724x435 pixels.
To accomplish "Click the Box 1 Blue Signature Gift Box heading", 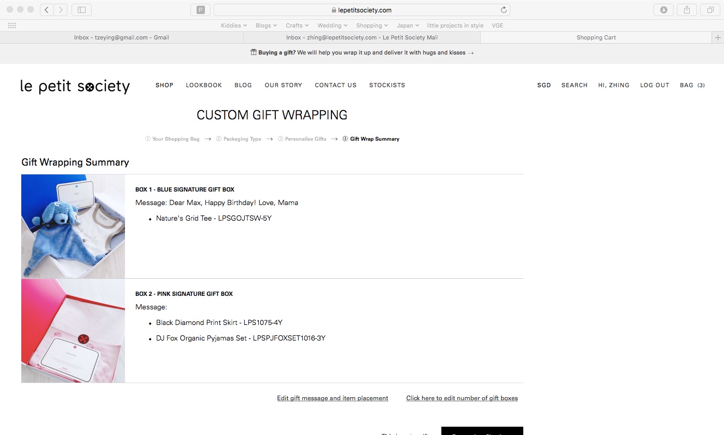I will point(185,189).
